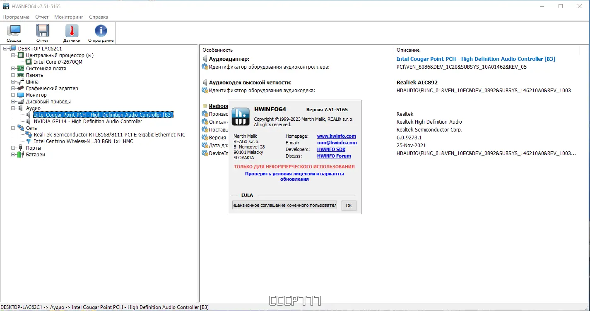Expand the Шина tree node
Image resolution: width=590 pixels, height=311 pixels.
pos(13,82)
